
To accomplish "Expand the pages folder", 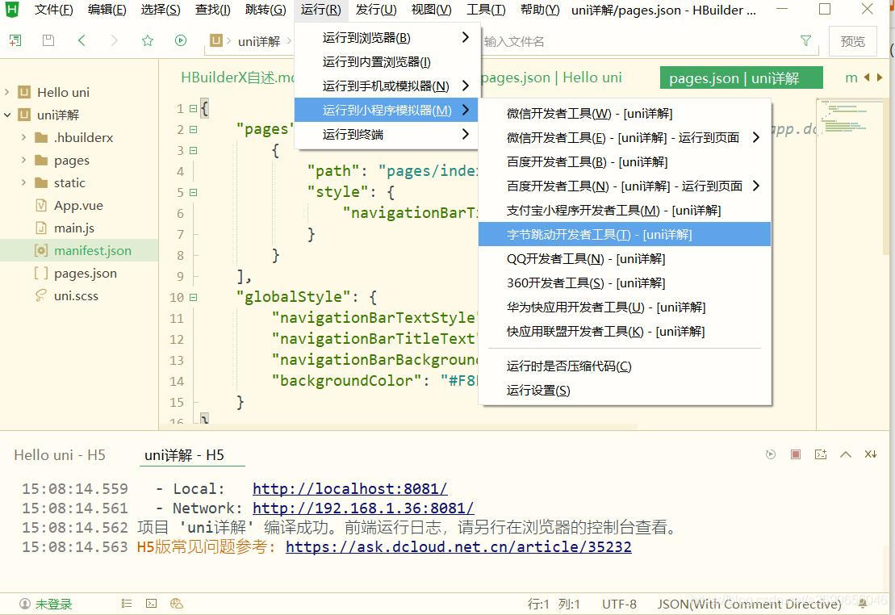I will (x=23, y=160).
